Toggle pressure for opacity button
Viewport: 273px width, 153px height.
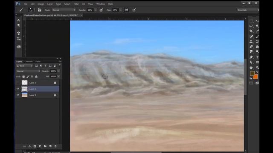coord(101,10)
